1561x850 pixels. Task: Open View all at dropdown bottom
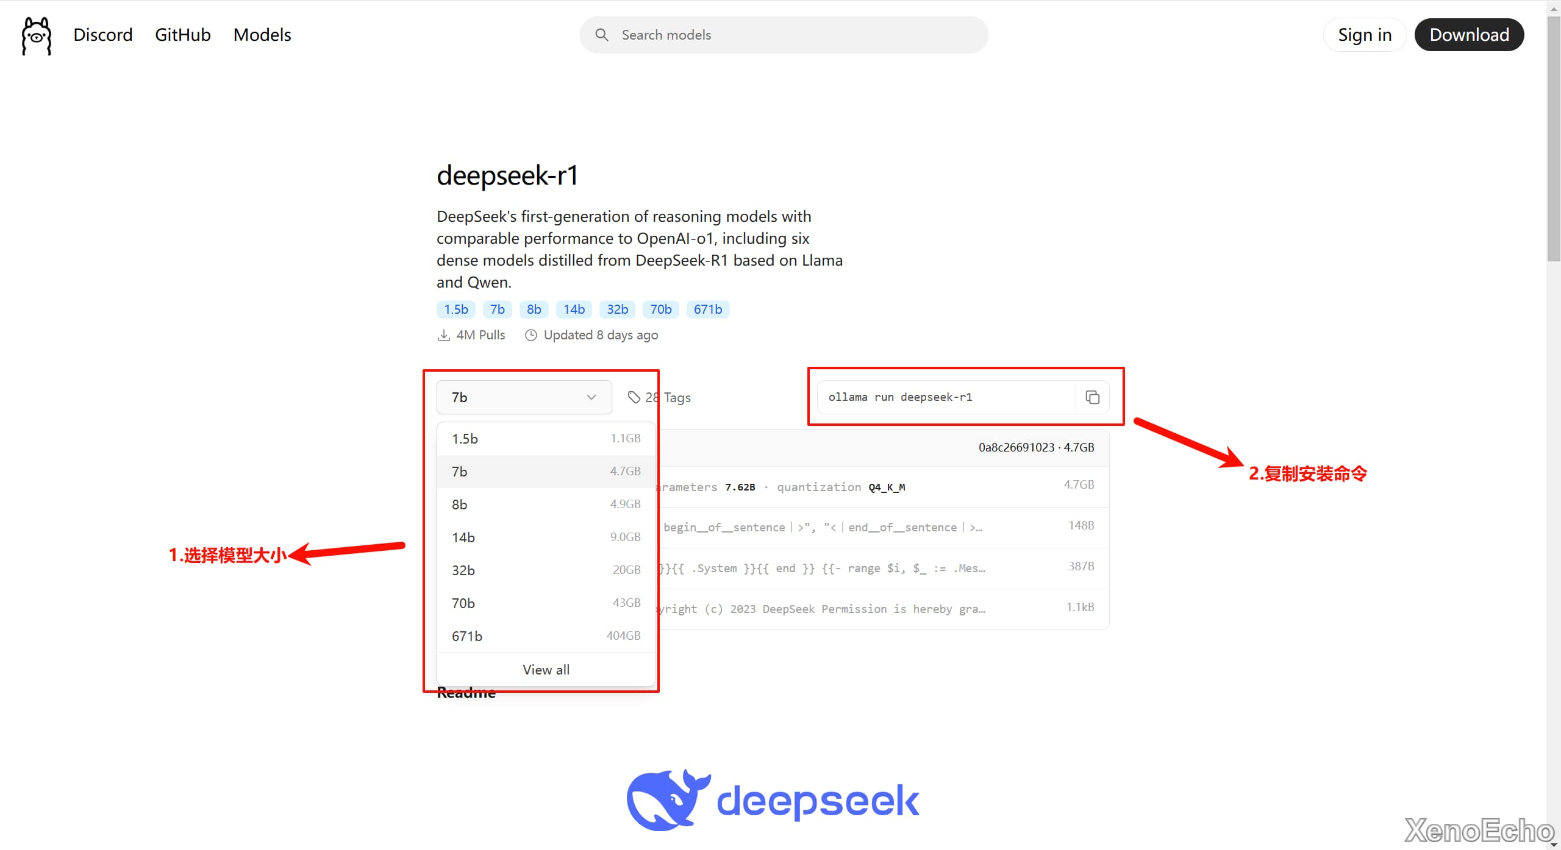[x=546, y=670]
